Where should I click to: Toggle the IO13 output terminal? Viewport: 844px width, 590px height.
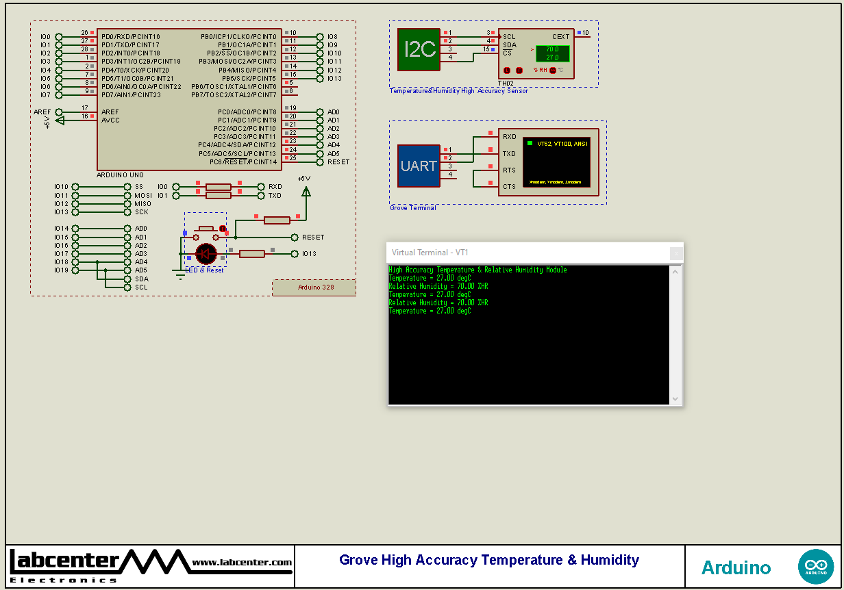(x=294, y=253)
